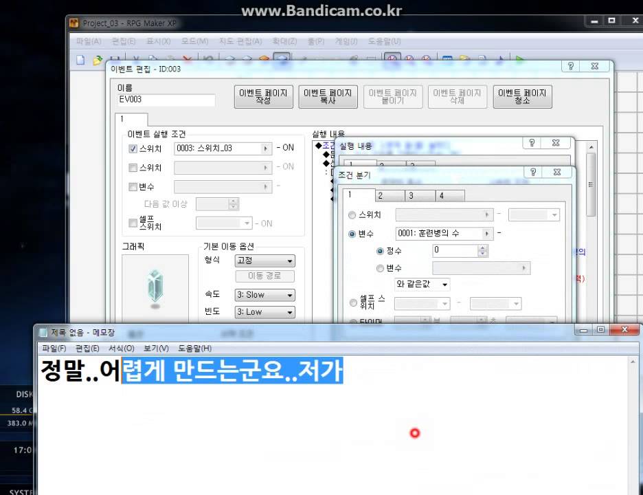Click the event command list scroll-up arrow
Viewport: 643px width, 495px height.
coord(591,147)
